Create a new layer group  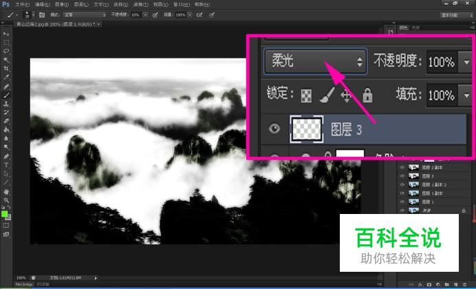[447, 284]
